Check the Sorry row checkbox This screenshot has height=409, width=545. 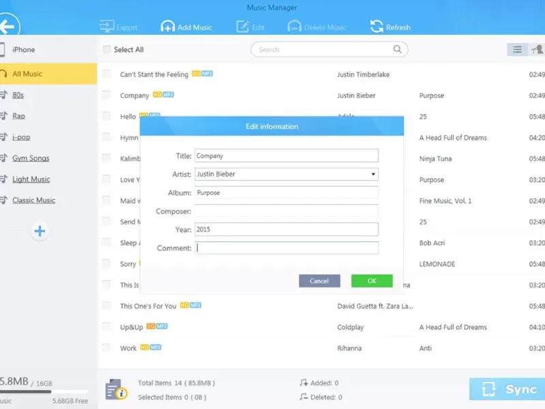[x=106, y=263]
